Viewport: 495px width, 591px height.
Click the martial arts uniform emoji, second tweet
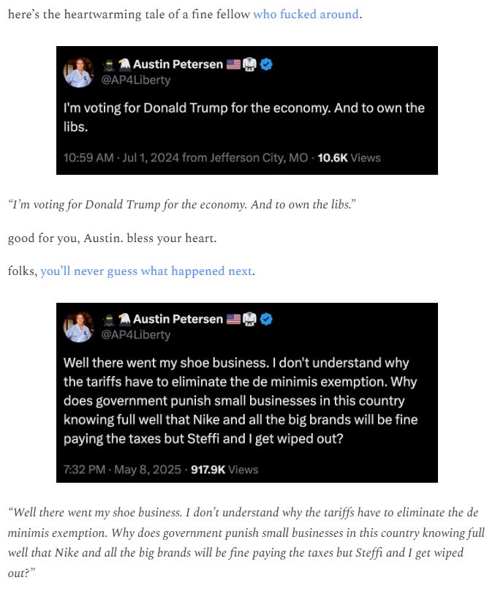(249, 319)
